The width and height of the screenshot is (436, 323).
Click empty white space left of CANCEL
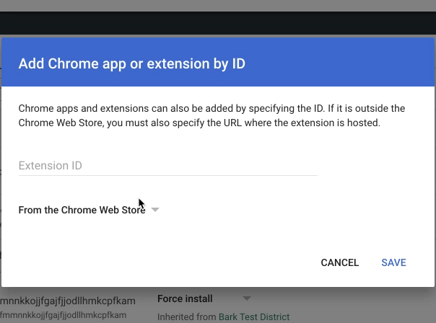coord(167,262)
